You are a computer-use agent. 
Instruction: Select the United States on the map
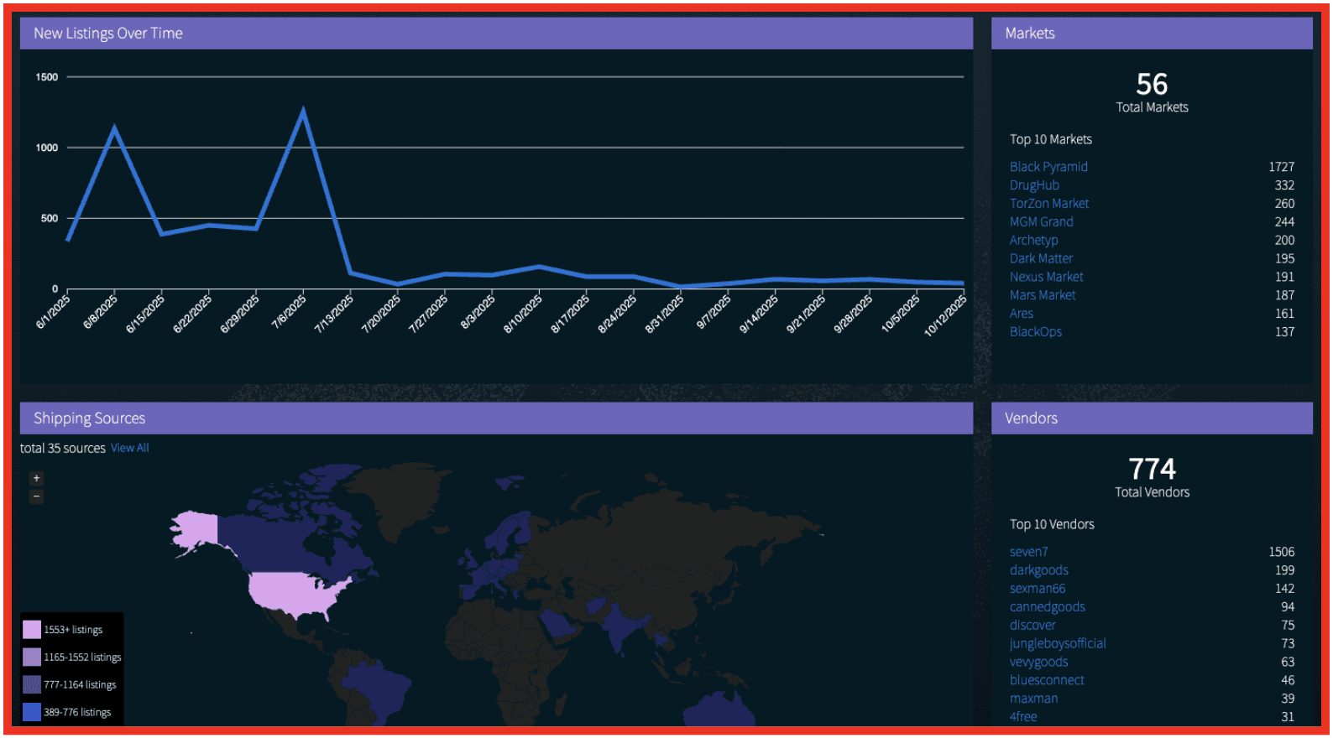click(x=294, y=591)
